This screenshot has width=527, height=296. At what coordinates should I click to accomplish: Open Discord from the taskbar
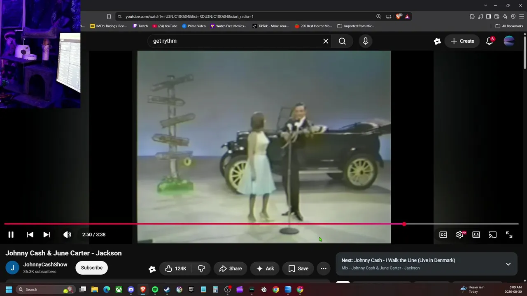(x=131, y=289)
